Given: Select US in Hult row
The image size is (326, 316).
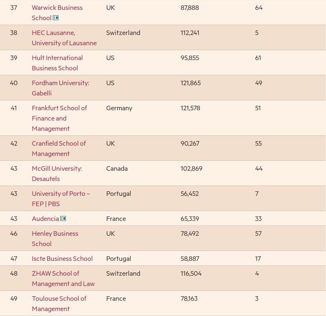Looking at the screenshot, I should 110,58.
